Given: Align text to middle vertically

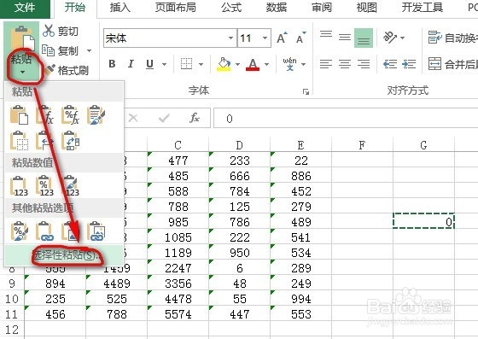Looking at the screenshot, I should 345,38.
